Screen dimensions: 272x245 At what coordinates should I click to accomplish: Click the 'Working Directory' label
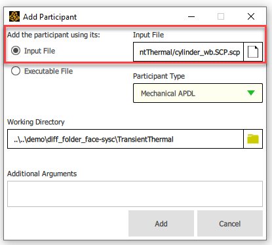point(36,122)
